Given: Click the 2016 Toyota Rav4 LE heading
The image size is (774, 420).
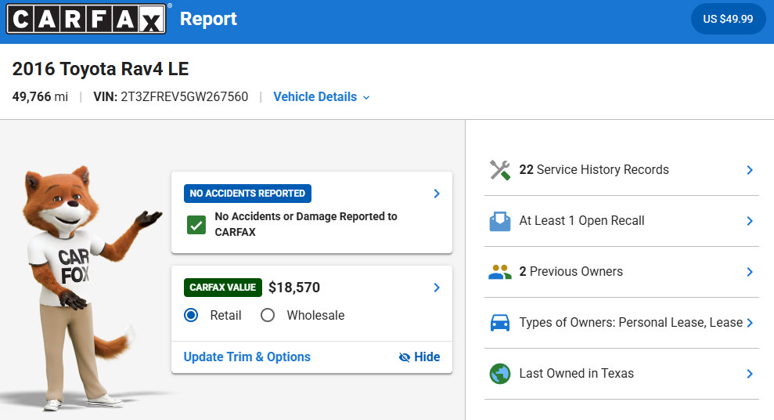Looking at the screenshot, I should coord(100,69).
